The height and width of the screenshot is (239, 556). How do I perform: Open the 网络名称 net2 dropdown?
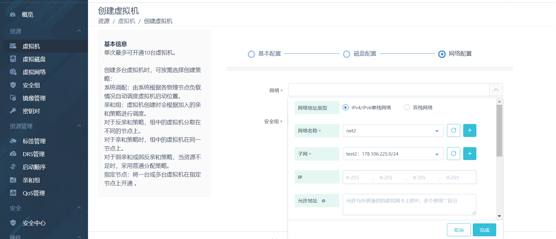click(x=393, y=131)
